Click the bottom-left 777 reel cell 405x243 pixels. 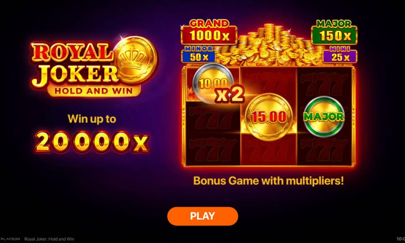click(x=213, y=150)
